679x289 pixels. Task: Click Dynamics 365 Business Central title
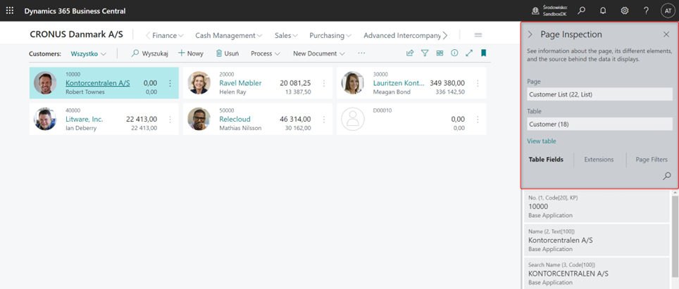coord(75,11)
